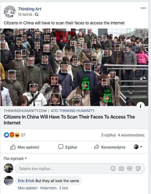Click the info "i" icon on the image
This screenshot has width=151, height=194.
coord(141,106)
